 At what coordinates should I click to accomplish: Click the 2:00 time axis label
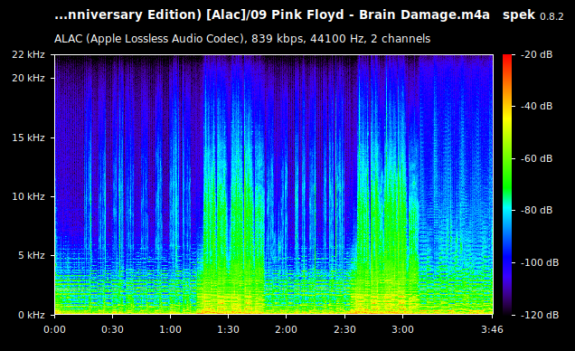coord(286,329)
